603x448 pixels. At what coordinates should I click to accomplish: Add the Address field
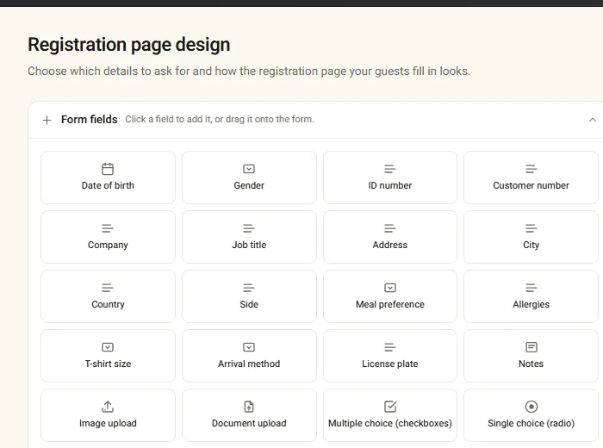coord(390,237)
